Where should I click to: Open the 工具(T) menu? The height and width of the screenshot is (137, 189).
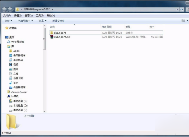coord(40,15)
